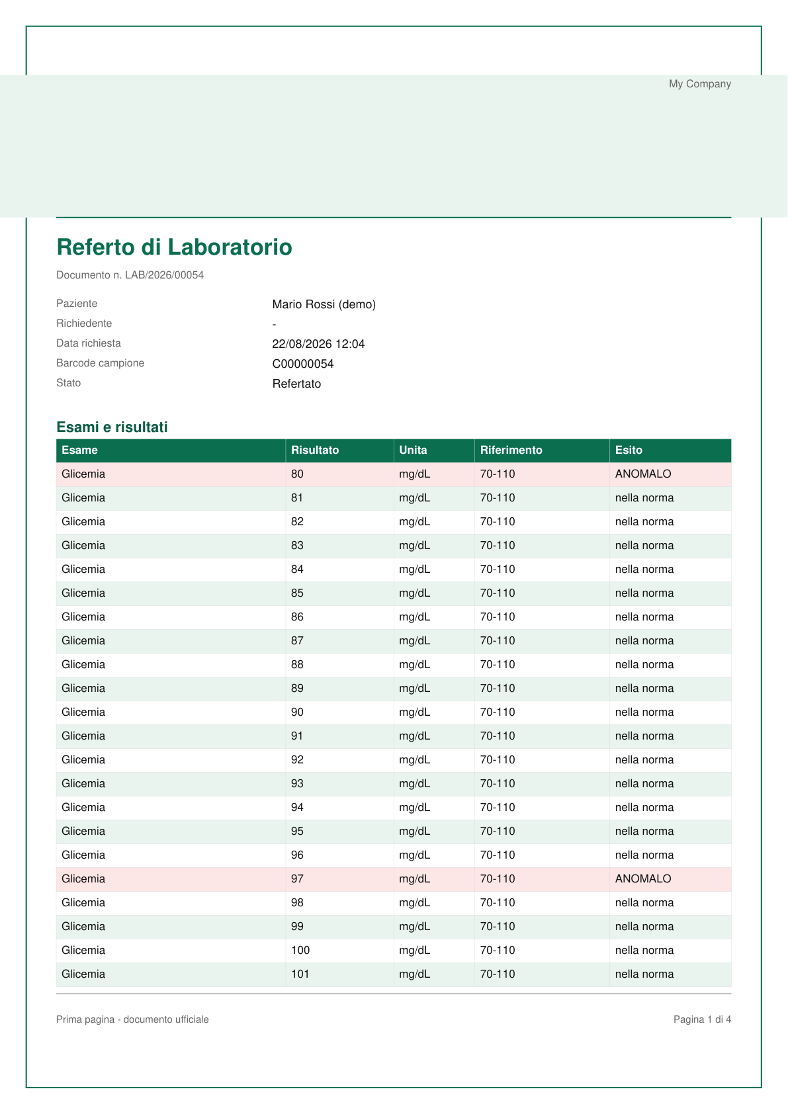788x1114 pixels.
Task: Click the request date 22/08/2026 12:04
Action: tap(319, 344)
